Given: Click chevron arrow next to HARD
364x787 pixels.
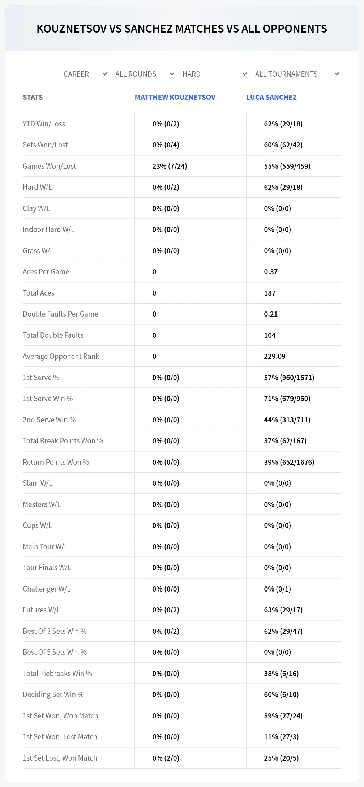Looking at the screenshot, I should point(244,74).
